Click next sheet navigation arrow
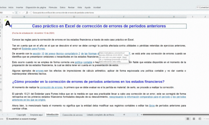Viewport: 209px width, 125px height. (7, 115)
